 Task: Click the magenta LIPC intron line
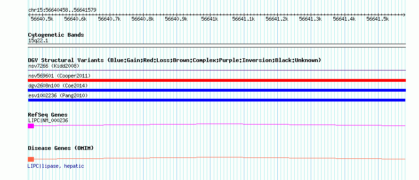(220, 124)
